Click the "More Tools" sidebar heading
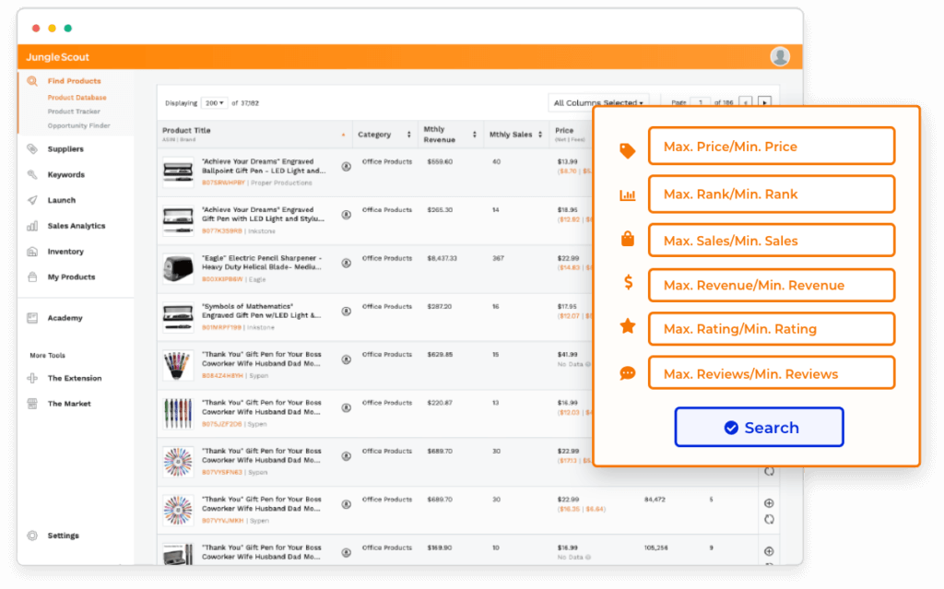Viewport: 944px width, 589px height. (48, 355)
